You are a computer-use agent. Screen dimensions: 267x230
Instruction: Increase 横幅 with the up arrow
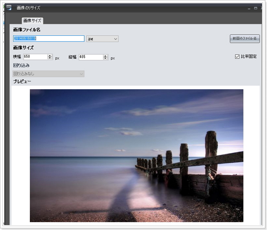(x=50, y=56)
